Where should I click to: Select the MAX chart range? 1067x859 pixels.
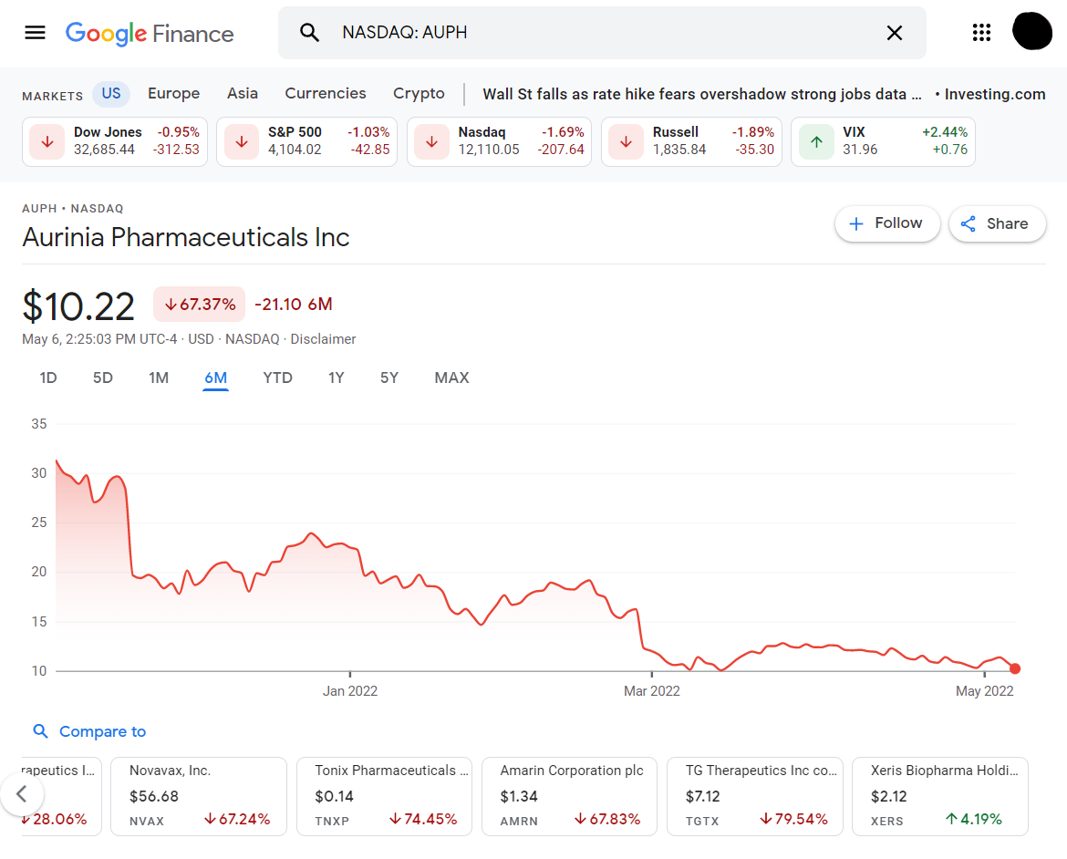451,377
